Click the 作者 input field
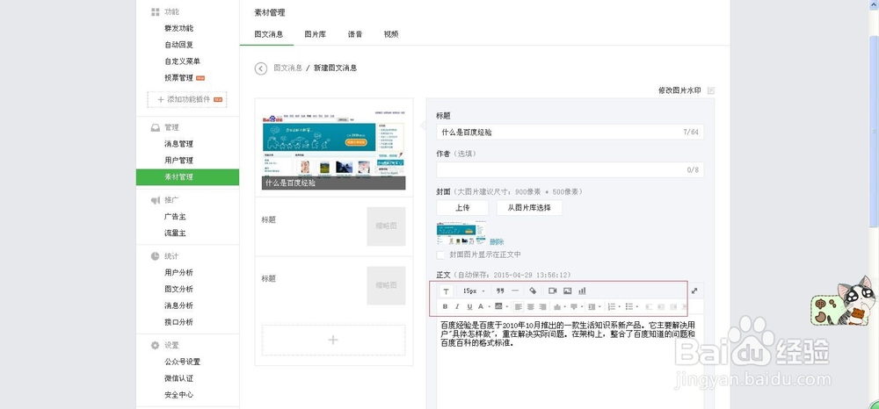 point(570,169)
